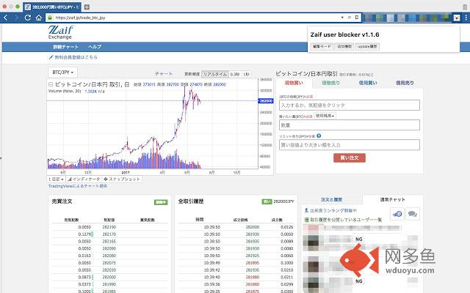Click the 0.0126 amount in trade history
Screen dimensions: 470x293
(x=287, y=227)
